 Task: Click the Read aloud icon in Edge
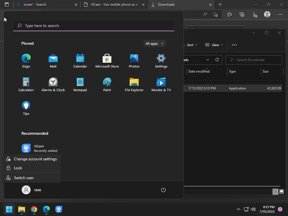tap(205, 14)
